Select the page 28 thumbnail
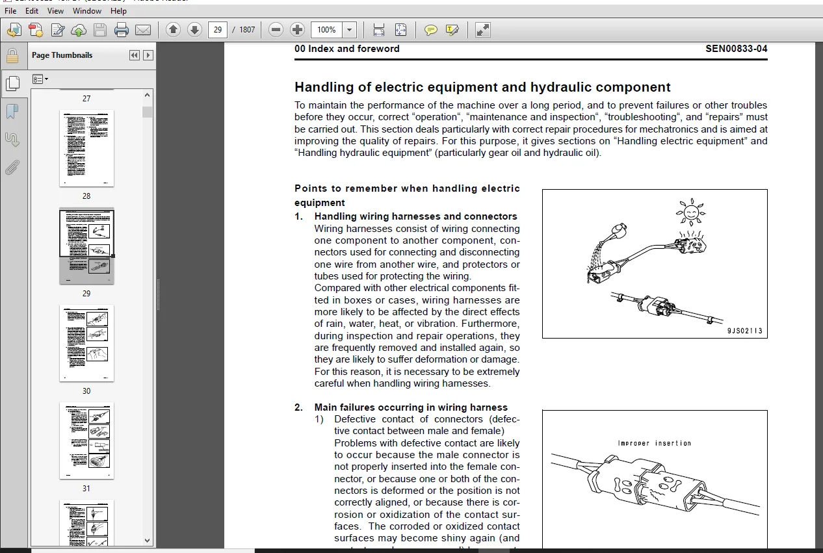 pyautogui.click(x=86, y=148)
